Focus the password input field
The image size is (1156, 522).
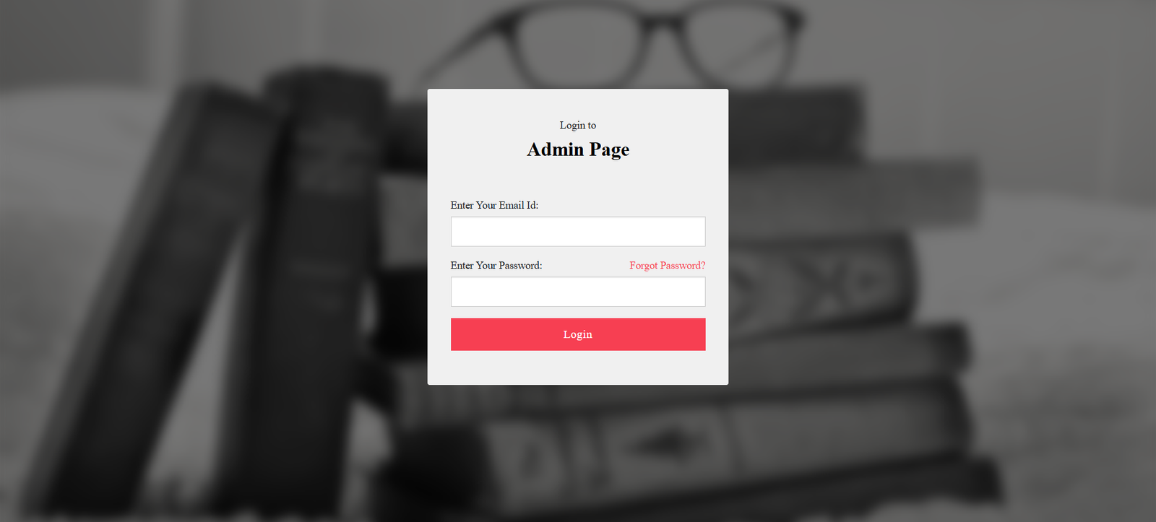point(578,292)
